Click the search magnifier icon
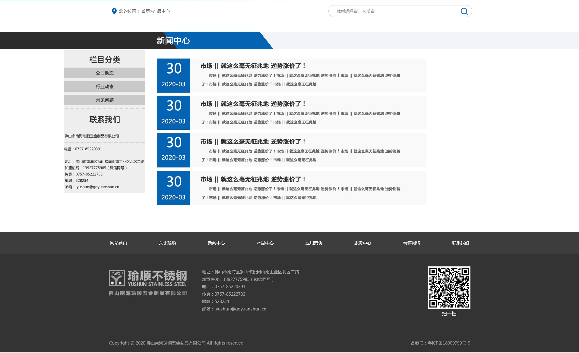 [x=464, y=11]
